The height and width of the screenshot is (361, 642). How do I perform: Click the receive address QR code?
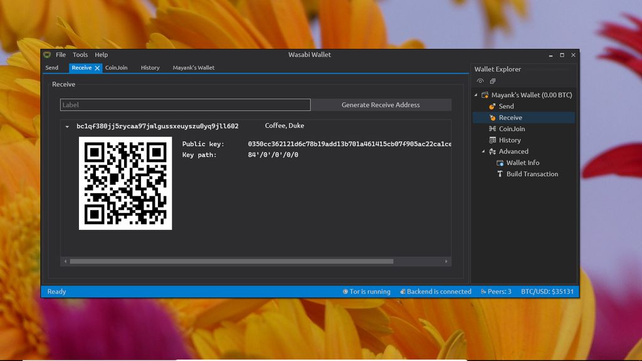pos(125,184)
